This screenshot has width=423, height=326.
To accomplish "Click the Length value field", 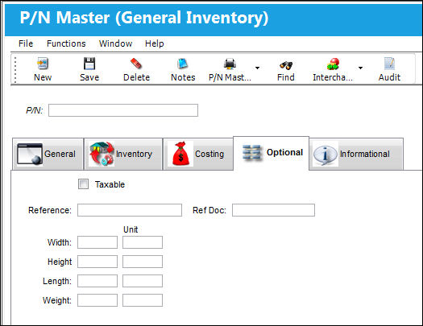I will pos(97,281).
